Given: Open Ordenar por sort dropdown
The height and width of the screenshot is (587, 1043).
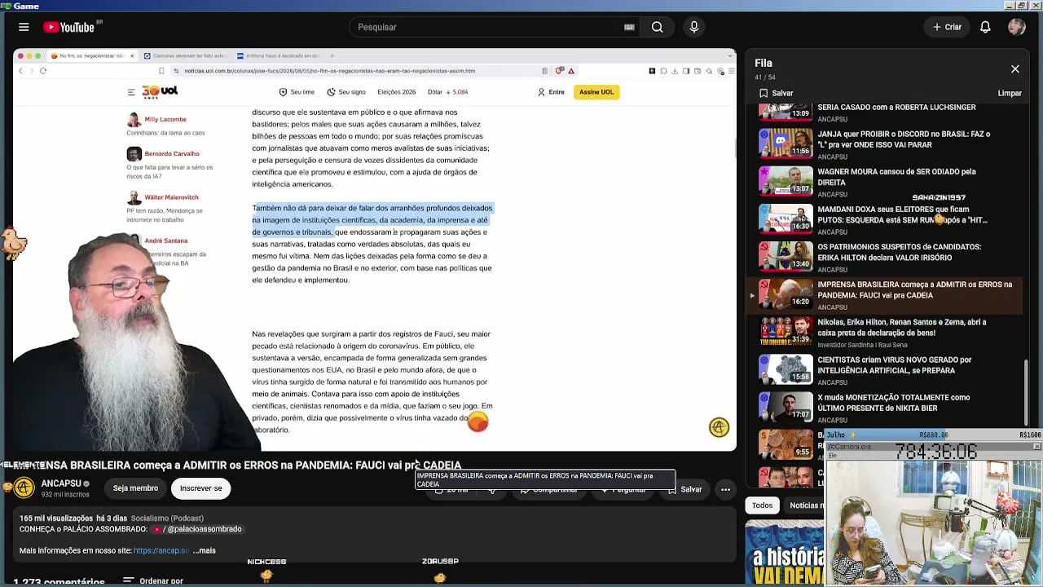Looking at the screenshot, I should (153, 581).
